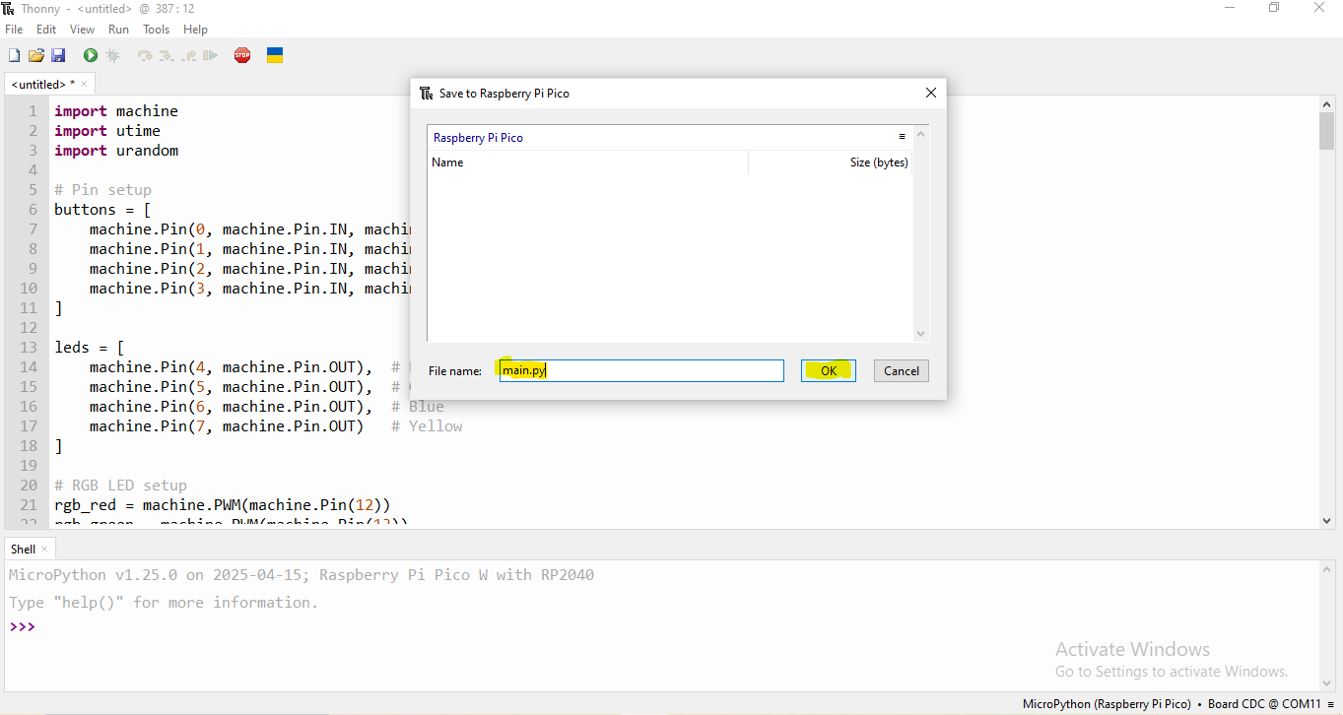
Task: Click the Step over debug icon
Action: 145,56
